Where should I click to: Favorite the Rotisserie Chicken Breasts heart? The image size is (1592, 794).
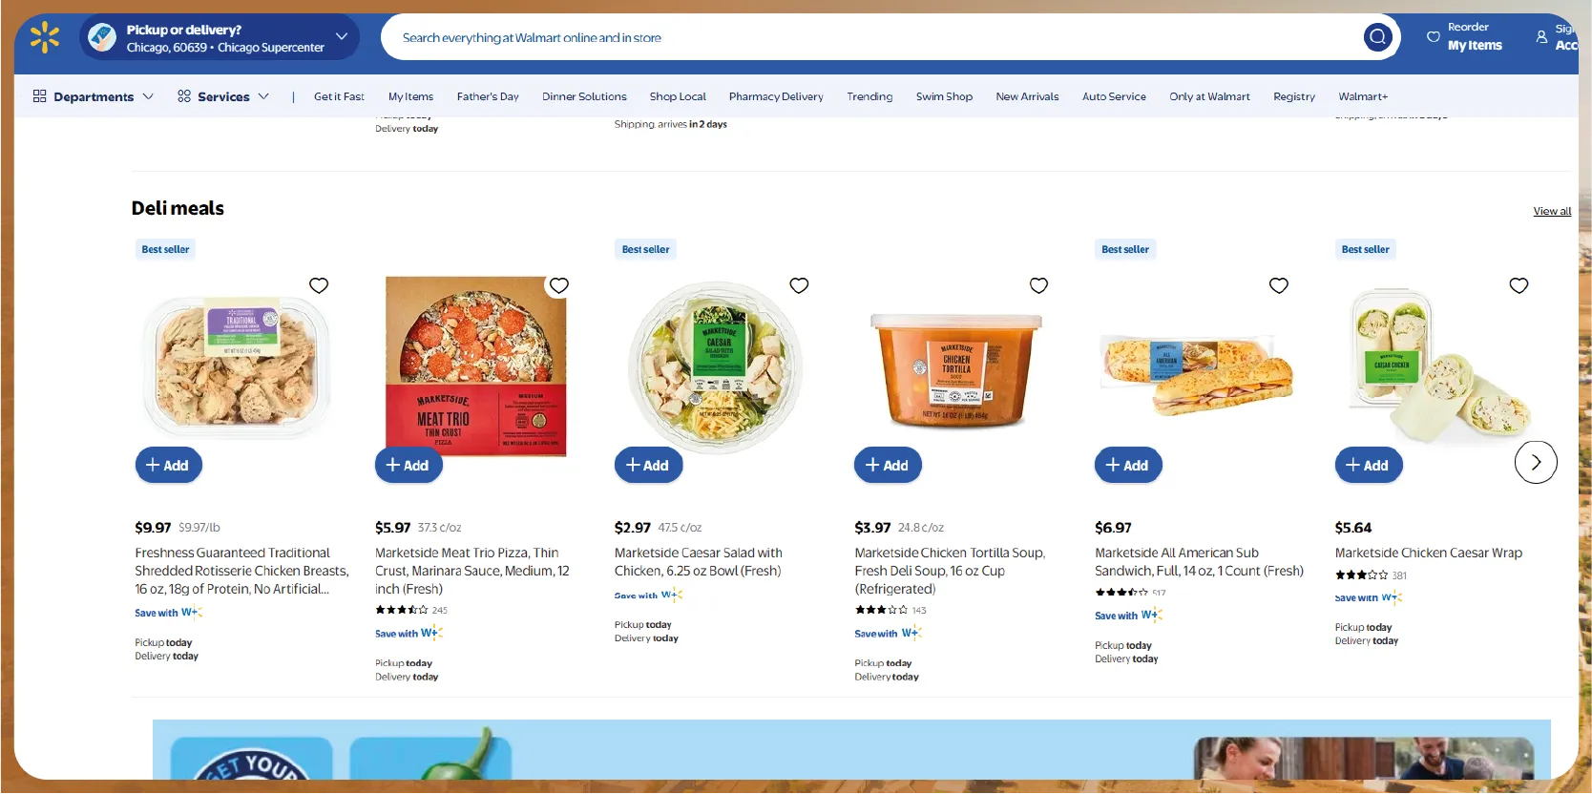[319, 285]
